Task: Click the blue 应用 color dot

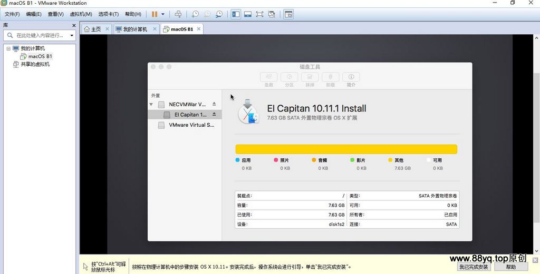Action: (237, 160)
